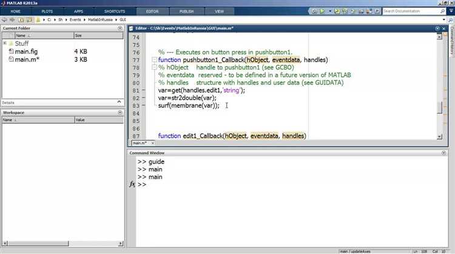Open Current Folder panel actions menu
The width and height of the screenshot is (455, 254).
(120, 28)
